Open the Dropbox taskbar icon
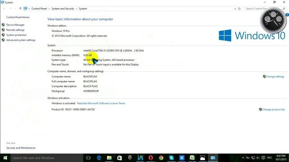This screenshot has width=289, height=162. 182,158
